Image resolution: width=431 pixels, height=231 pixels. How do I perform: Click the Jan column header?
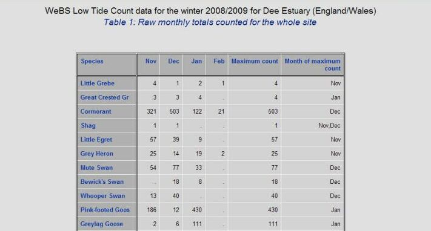(196, 61)
